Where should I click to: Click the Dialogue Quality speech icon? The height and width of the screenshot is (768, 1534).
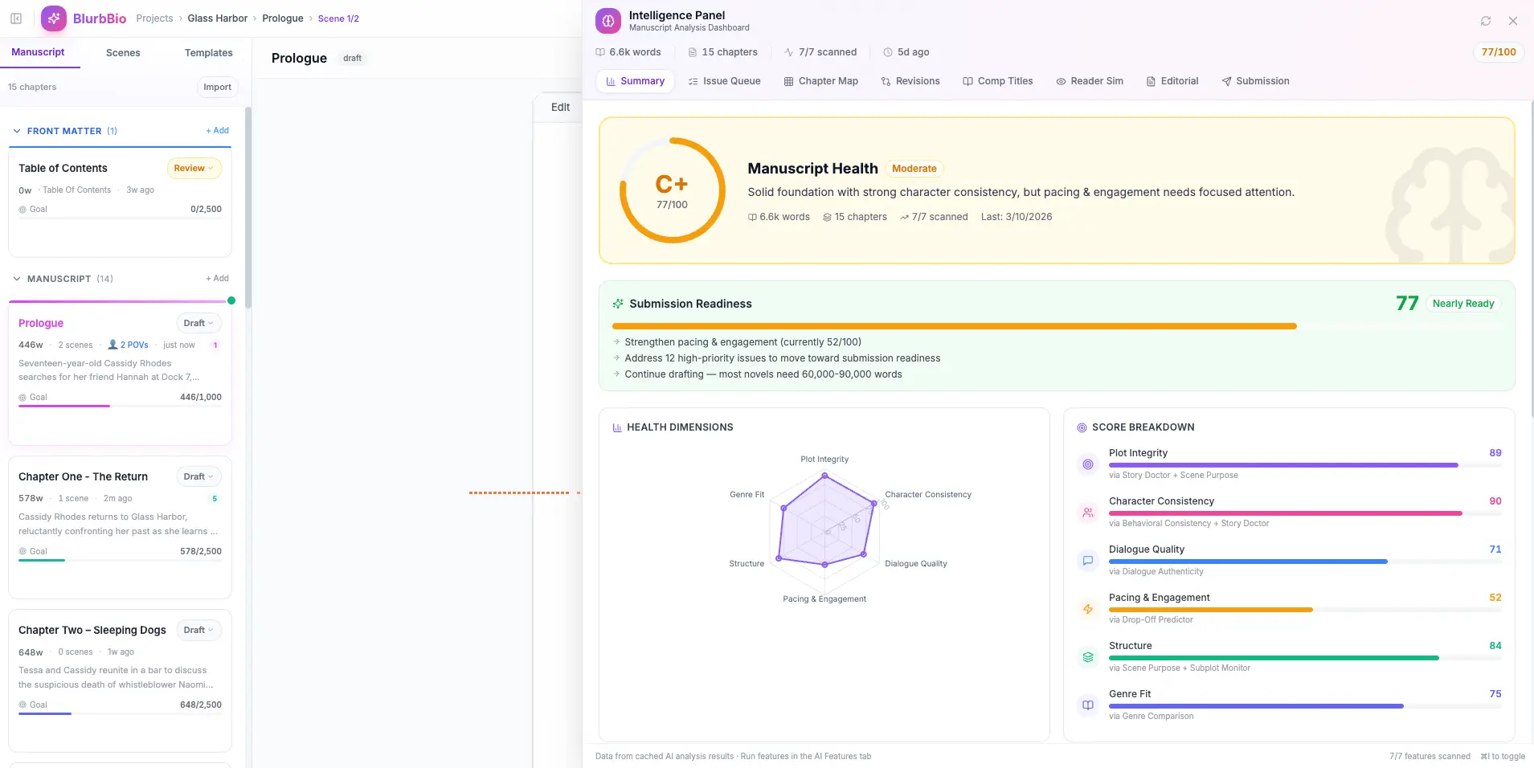pos(1088,561)
